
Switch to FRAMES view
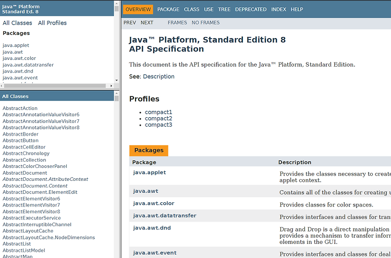point(177,23)
